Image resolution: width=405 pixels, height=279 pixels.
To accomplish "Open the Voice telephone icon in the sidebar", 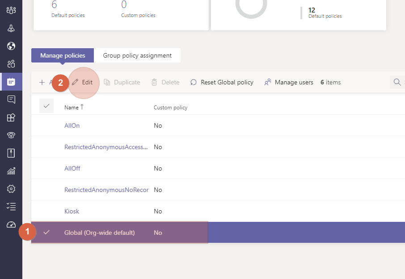I will point(11,135).
